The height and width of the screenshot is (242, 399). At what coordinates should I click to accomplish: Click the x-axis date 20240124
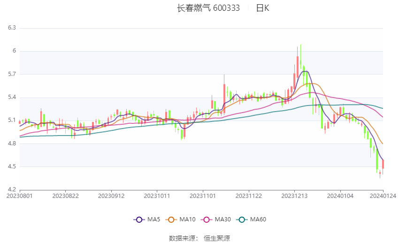coord(383,196)
